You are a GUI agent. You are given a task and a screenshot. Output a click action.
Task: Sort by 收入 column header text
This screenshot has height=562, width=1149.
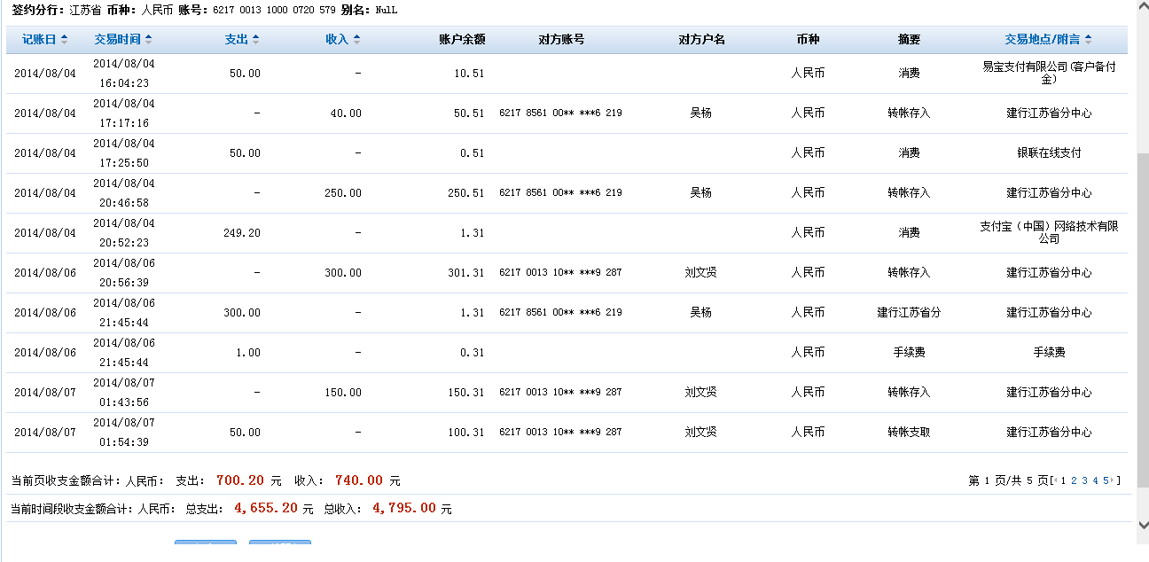pos(337,40)
